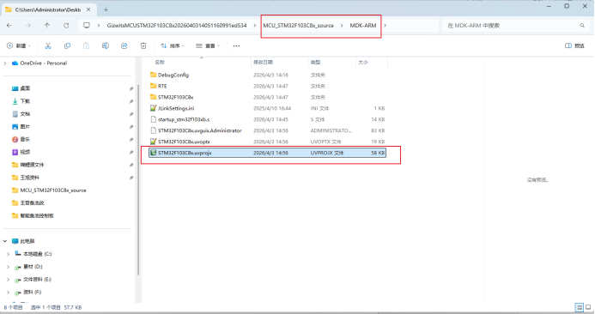Click the UVOPTX file type cell
This screenshot has width=595, height=314.
pos(325,142)
